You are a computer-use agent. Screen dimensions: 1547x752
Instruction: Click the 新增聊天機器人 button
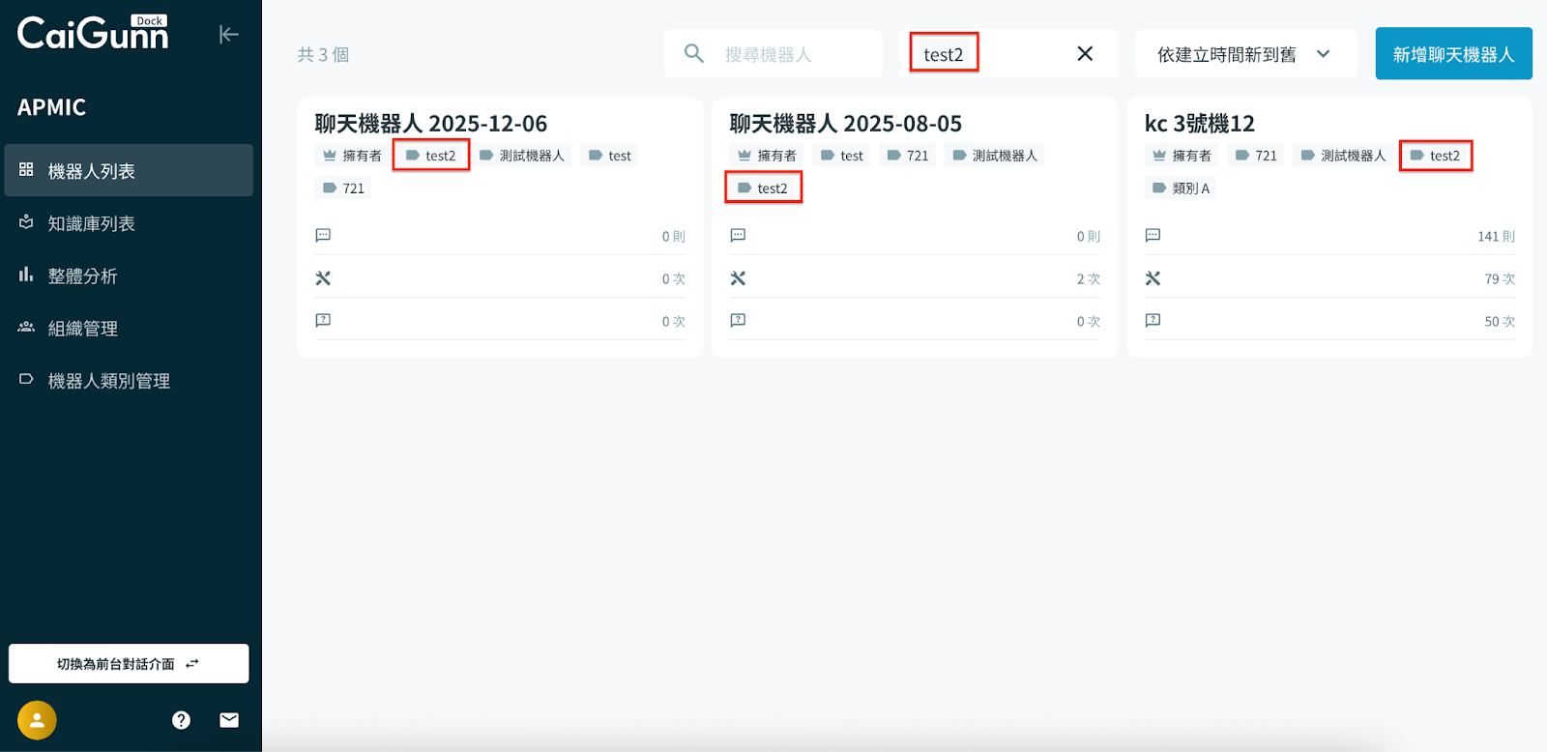[1452, 54]
